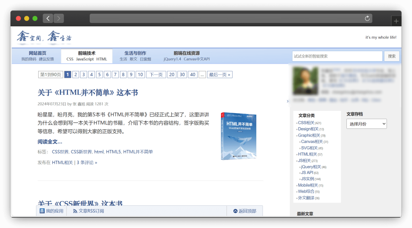The image size is (412, 228).
Task: Go forward with the browser forward arrow
Action: coord(59,19)
